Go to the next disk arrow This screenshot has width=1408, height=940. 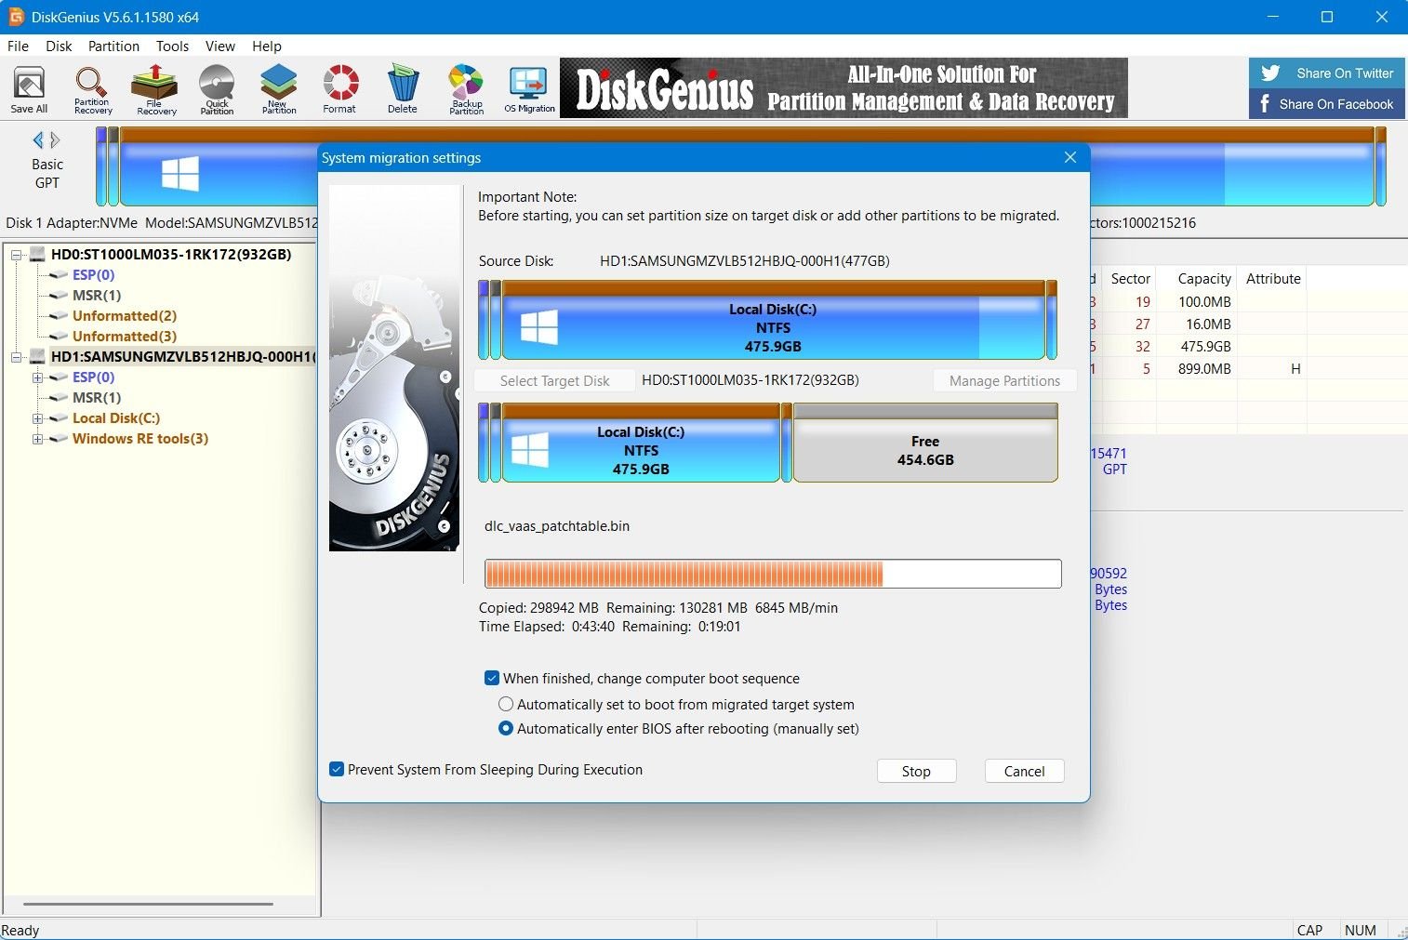coord(55,140)
